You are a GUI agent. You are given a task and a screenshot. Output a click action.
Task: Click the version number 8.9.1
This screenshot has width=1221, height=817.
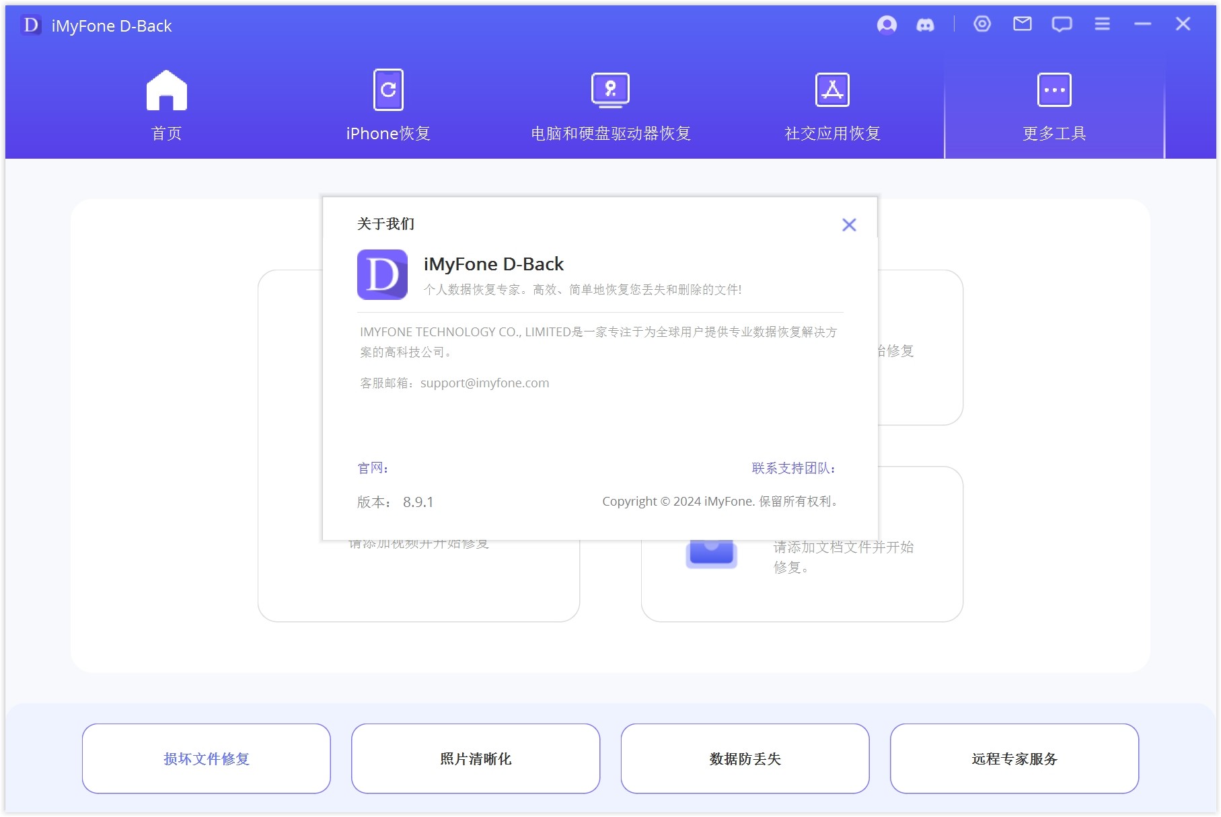[x=418, y=502]
